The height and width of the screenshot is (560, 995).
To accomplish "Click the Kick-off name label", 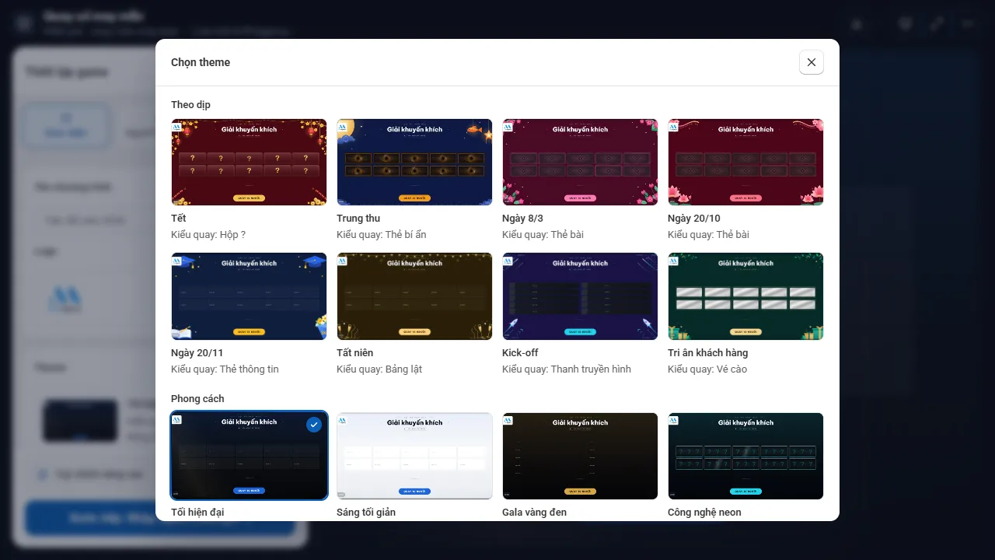I will (520, 353).
